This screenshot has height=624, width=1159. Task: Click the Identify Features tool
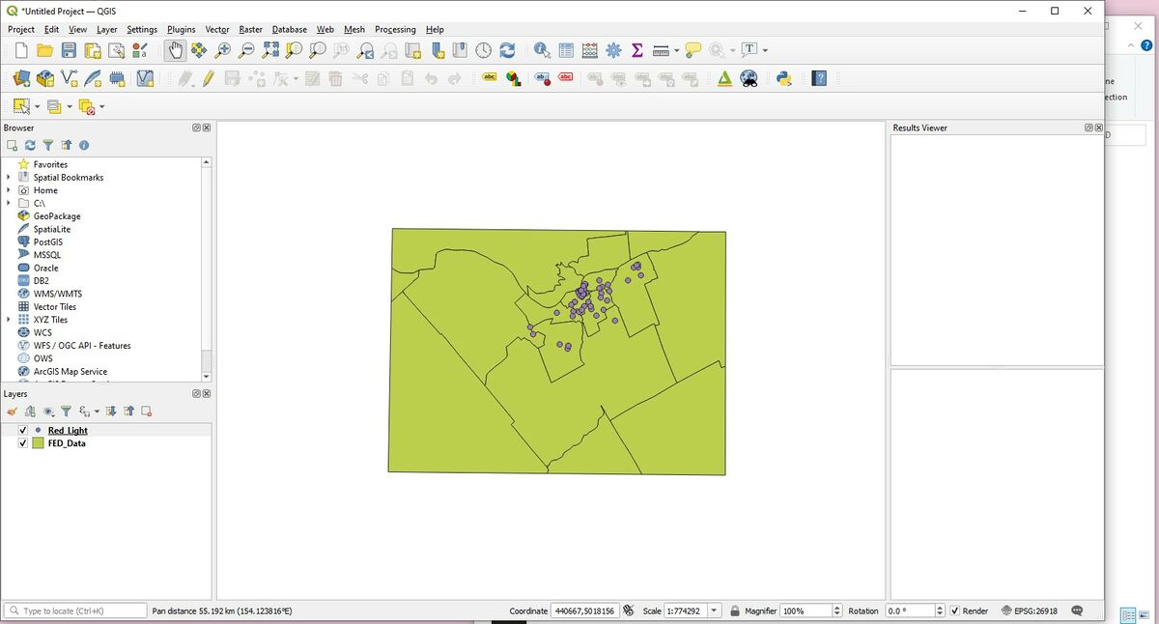[542, 50]
